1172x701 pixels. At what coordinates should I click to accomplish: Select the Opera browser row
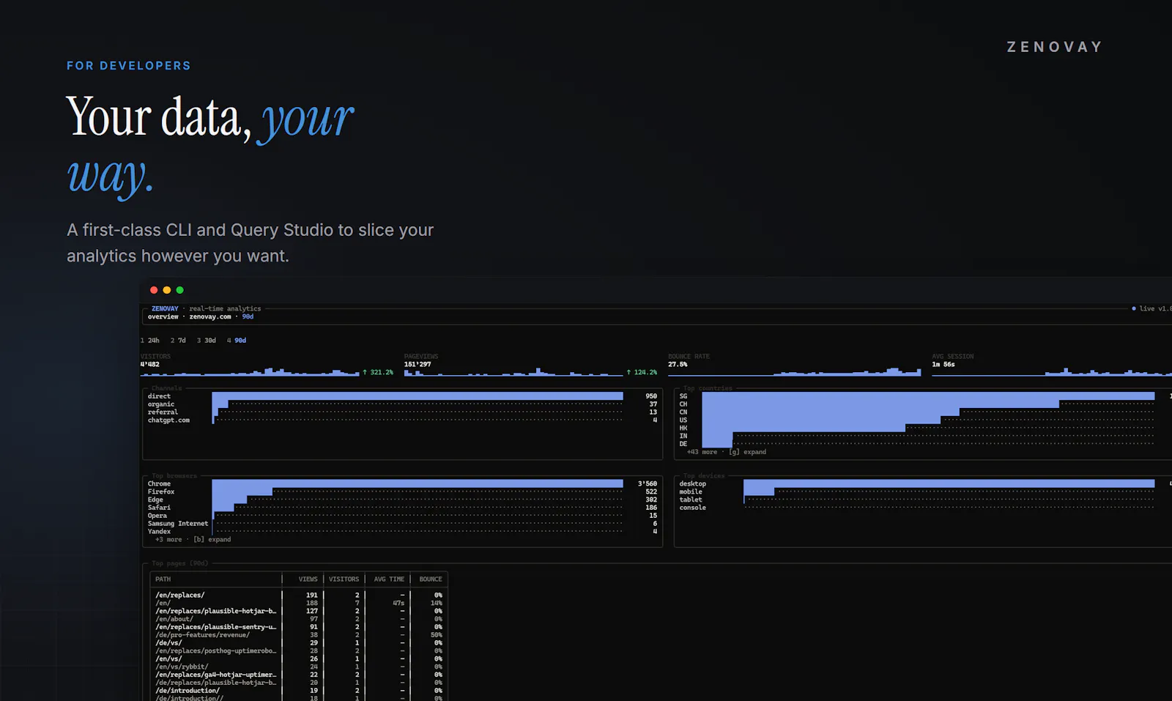402,516
